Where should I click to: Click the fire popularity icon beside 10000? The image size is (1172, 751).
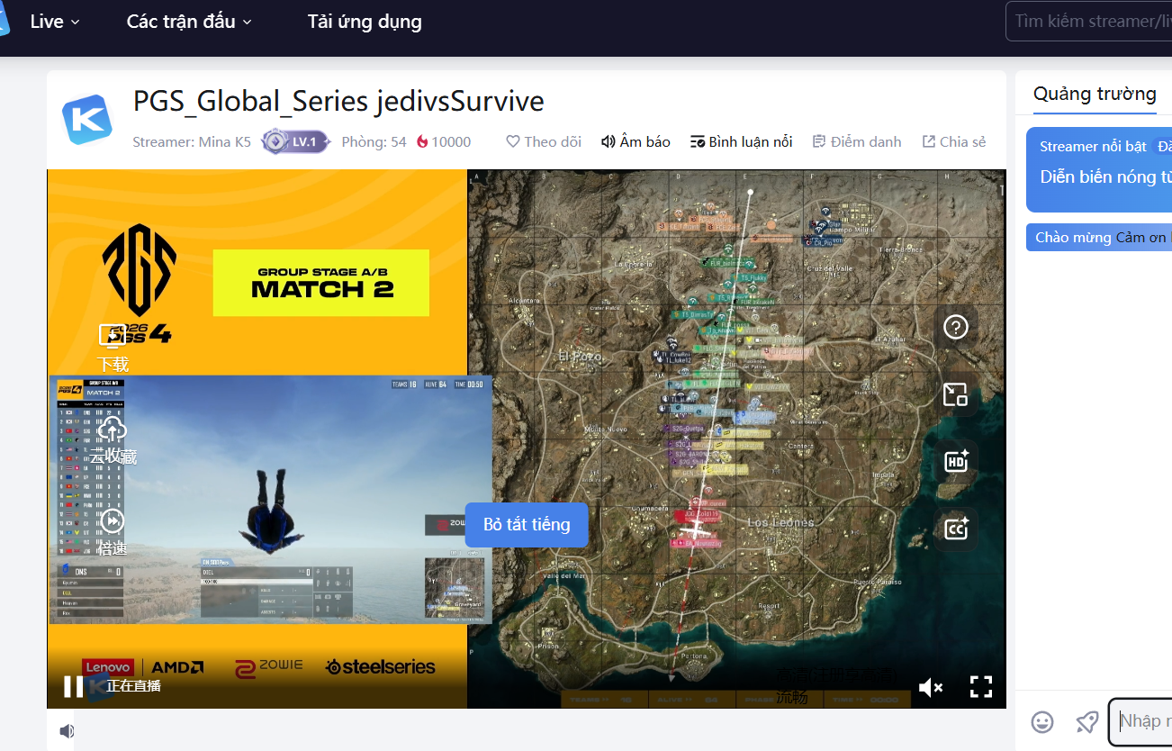click(422, 141)
